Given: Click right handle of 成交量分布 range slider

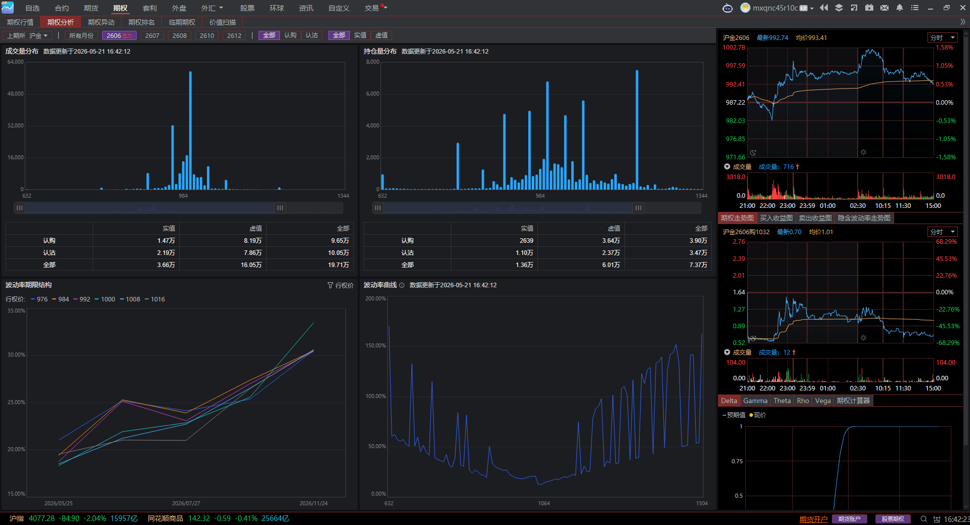Looking at the screenshot, I should [x=280, y=208].
